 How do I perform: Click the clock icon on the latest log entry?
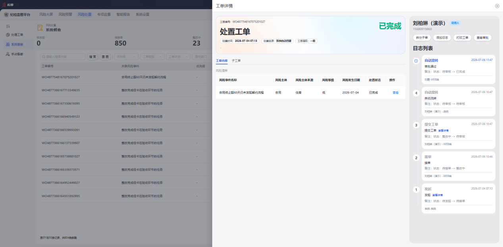pos(416,61)
